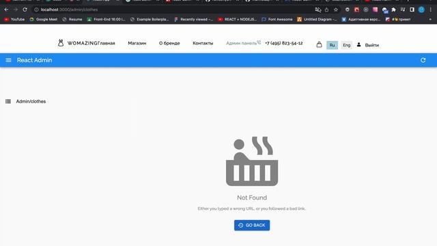Open the Главная nav link
This screenshot has width=437, height=246.
pos(107,43)
